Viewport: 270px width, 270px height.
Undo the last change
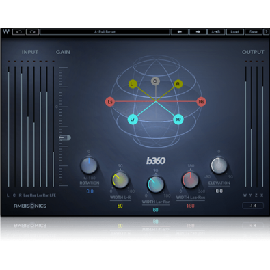18,32
